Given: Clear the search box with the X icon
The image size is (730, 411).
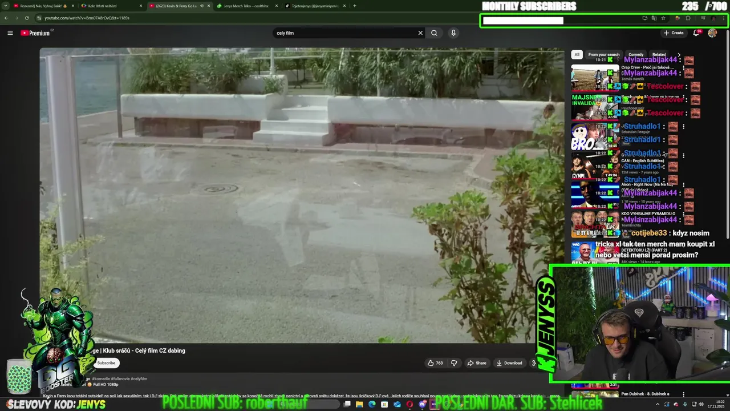Looking at the screenshot, I should click(x=420, y=33).
